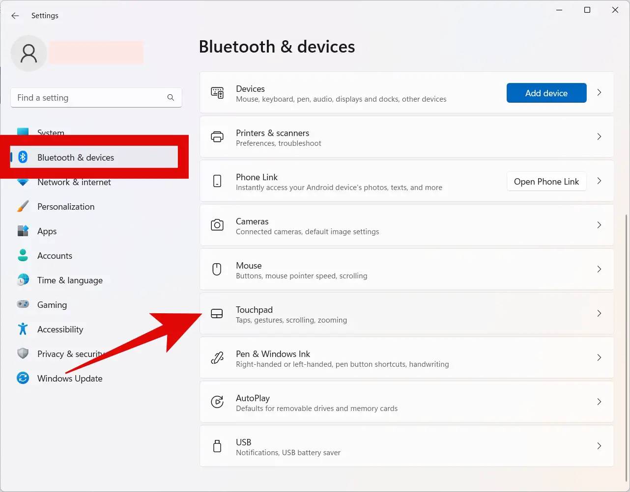
Task: Open Personalization in the sidebar
Action: [66, 207]
